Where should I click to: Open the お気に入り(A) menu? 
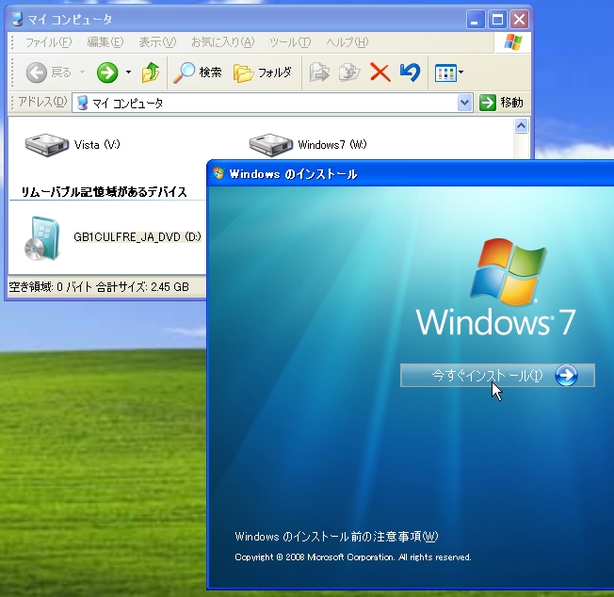pyautogui.click(x=223, y=41)
